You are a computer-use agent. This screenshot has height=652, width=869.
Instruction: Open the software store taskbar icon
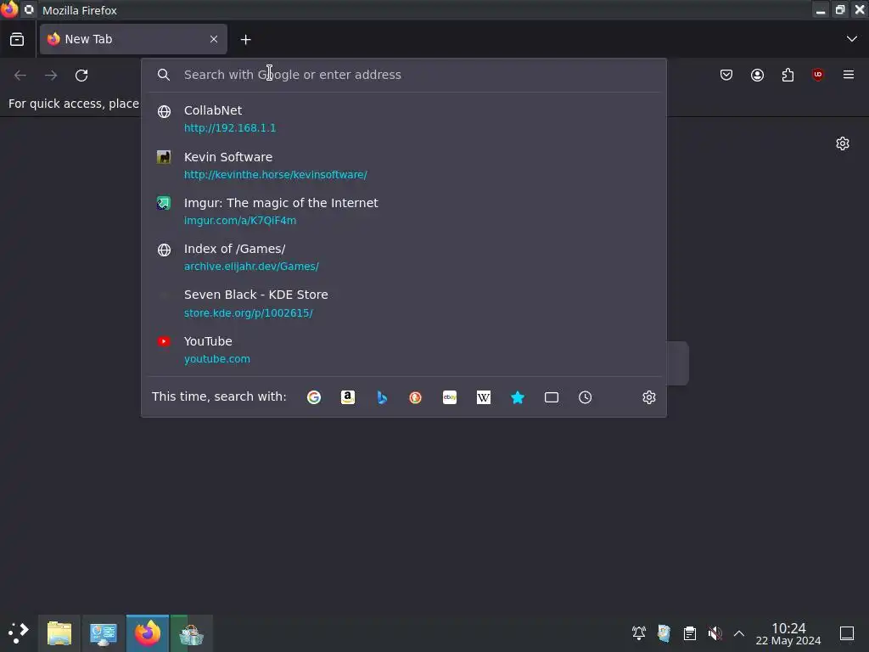click(x=191, y=632)
